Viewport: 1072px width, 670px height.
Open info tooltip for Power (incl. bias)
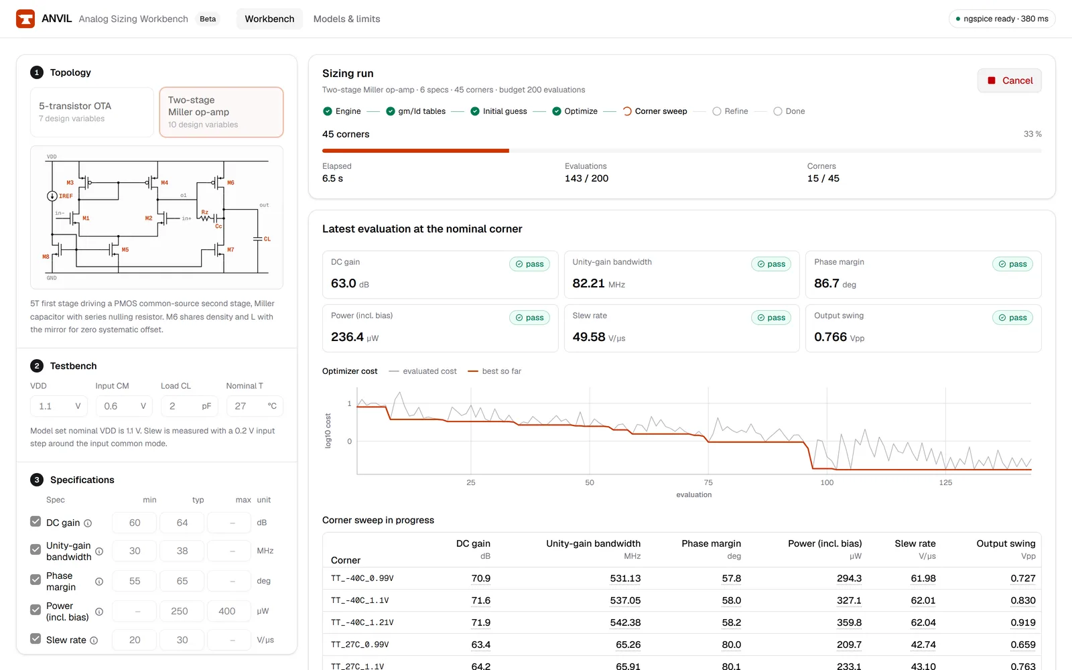[x=99, y=612]
